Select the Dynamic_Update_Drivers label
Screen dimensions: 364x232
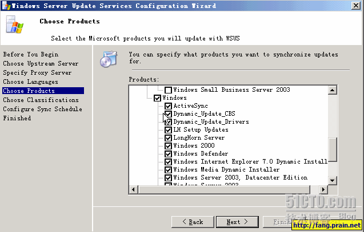[211, 122]
